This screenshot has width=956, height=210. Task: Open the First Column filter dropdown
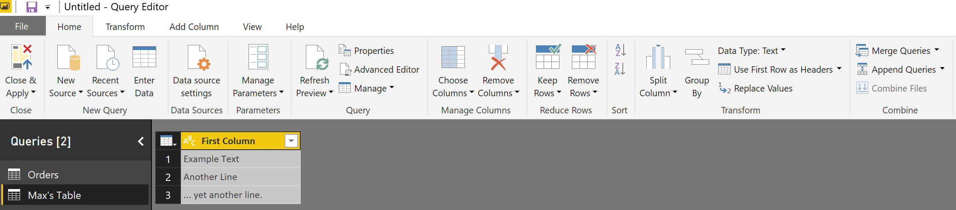click(x=291, y=141)
